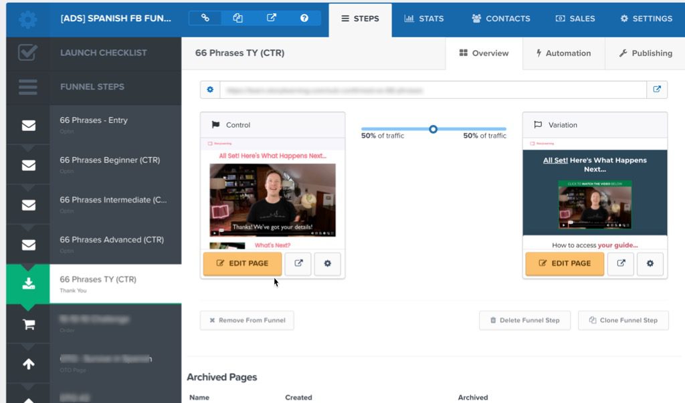Click Clone Funnel Step button
Image resolution: width=685 pixels, height=403 pixels.
pos(623,320)
